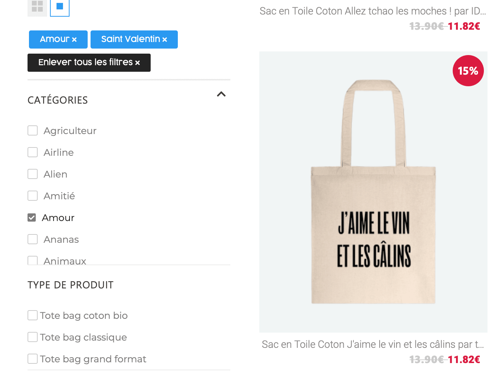This screenshot has width=494, height=379.
Task: Filter by Tote bag coton bio
Action: [33, 315]
